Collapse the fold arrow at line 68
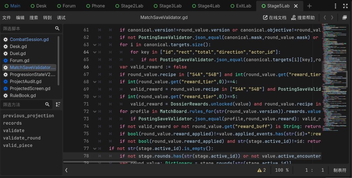The height and width of the screenshot is (178, 352). click(95, 82)
